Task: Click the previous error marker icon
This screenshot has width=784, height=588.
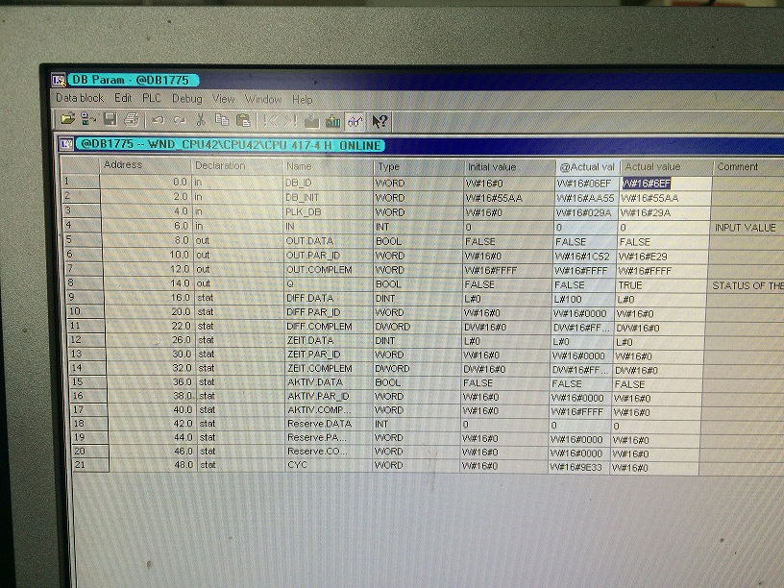Action: click(271, 121)
